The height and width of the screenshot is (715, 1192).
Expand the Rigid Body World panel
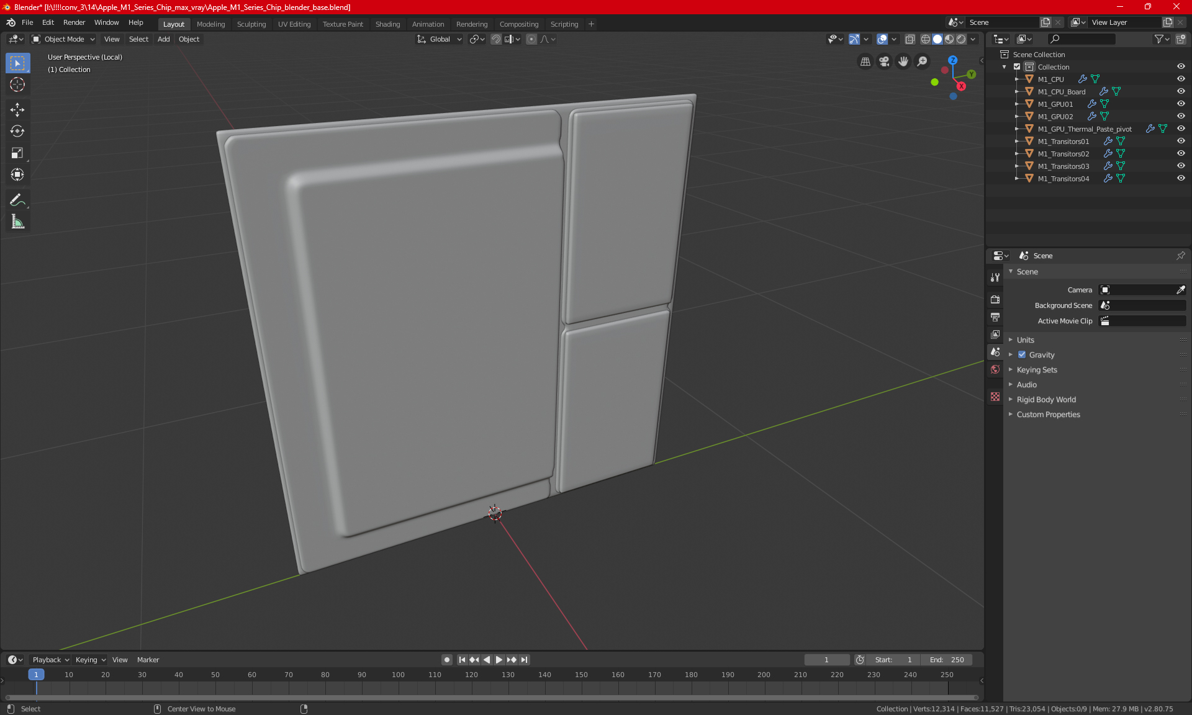(x=1046, y=399)
